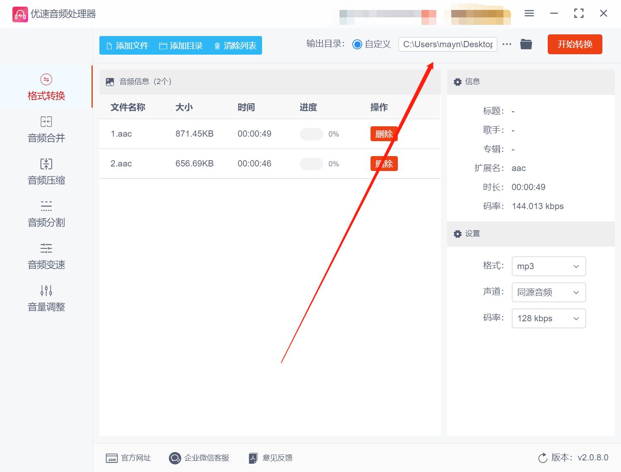
Task: Expand the 声道 dropdown showing 同源音频
Action: [549, 292]
